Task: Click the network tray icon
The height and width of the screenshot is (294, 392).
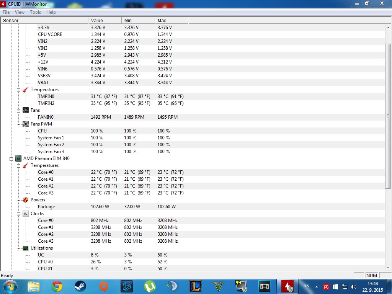Action: [x=345, y=287]
